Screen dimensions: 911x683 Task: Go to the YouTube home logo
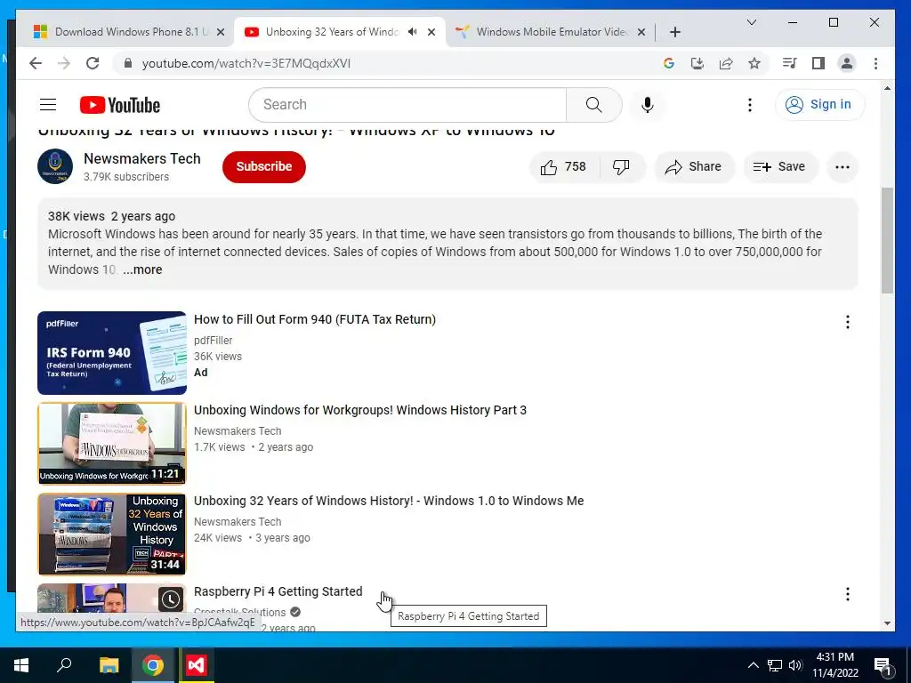(120, 105)
